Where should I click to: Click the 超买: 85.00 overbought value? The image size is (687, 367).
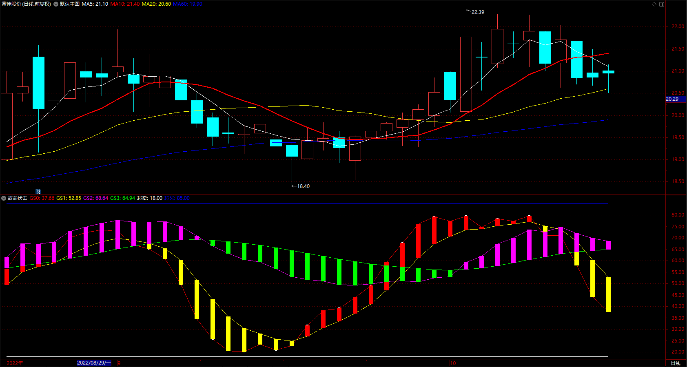177,198
